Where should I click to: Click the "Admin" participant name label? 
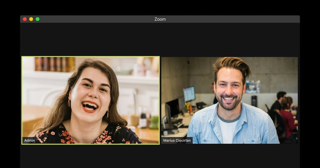30,141
